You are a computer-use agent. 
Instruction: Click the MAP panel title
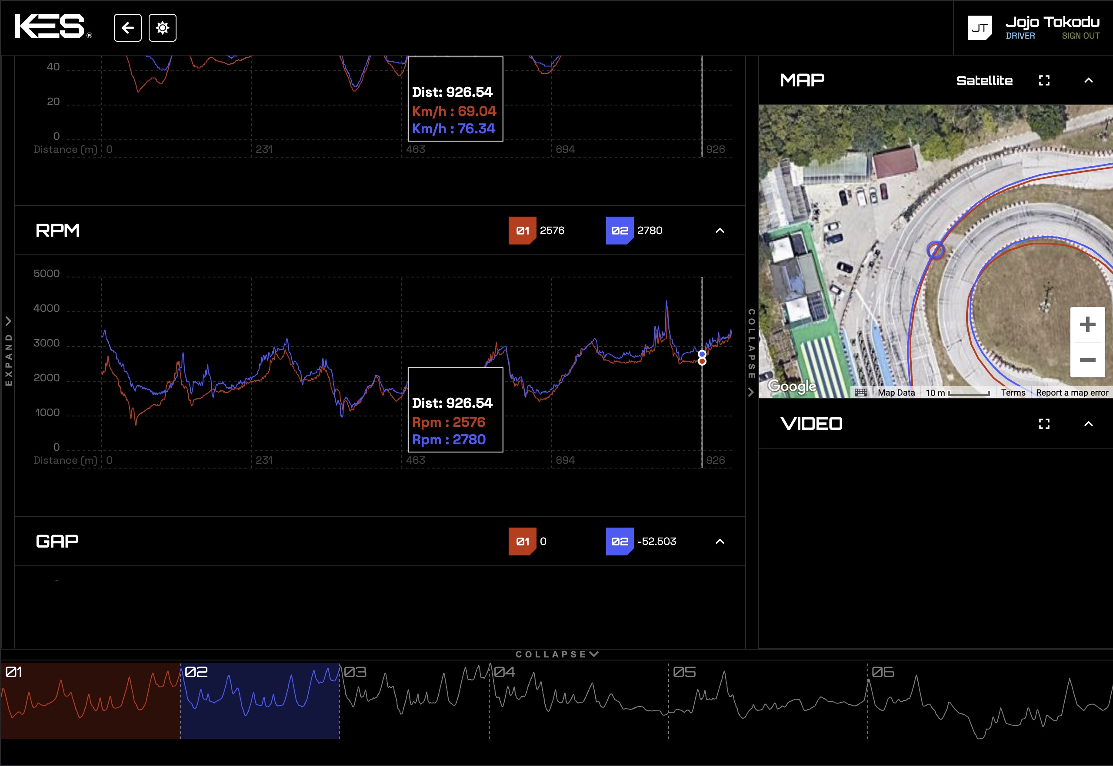[802, 80]
